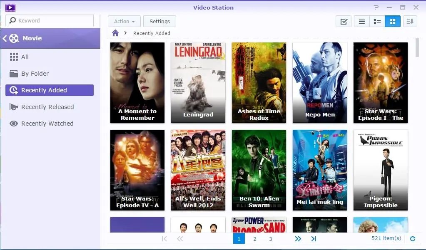
Task: Open the Action dropdown menu
Action: (124, 21)
